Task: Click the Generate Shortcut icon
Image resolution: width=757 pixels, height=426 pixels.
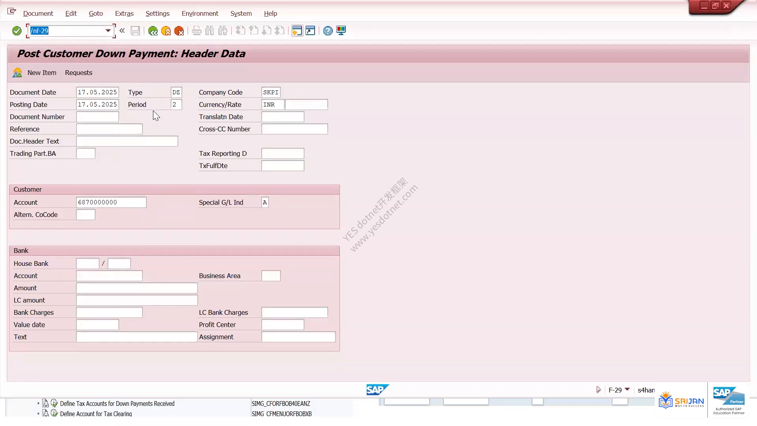Action: [x=310, y=31]
